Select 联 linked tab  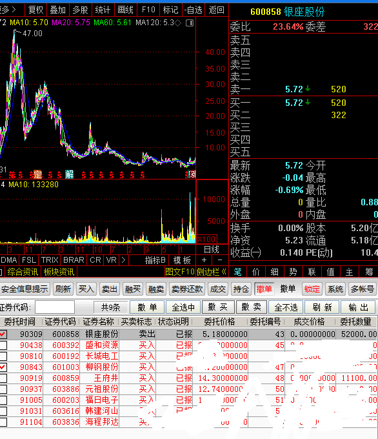click(312, 272)
